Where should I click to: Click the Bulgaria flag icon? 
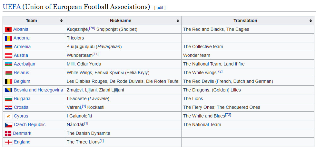coord(8,99)
